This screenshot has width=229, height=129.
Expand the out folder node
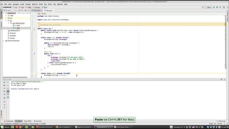click(6, 18)
